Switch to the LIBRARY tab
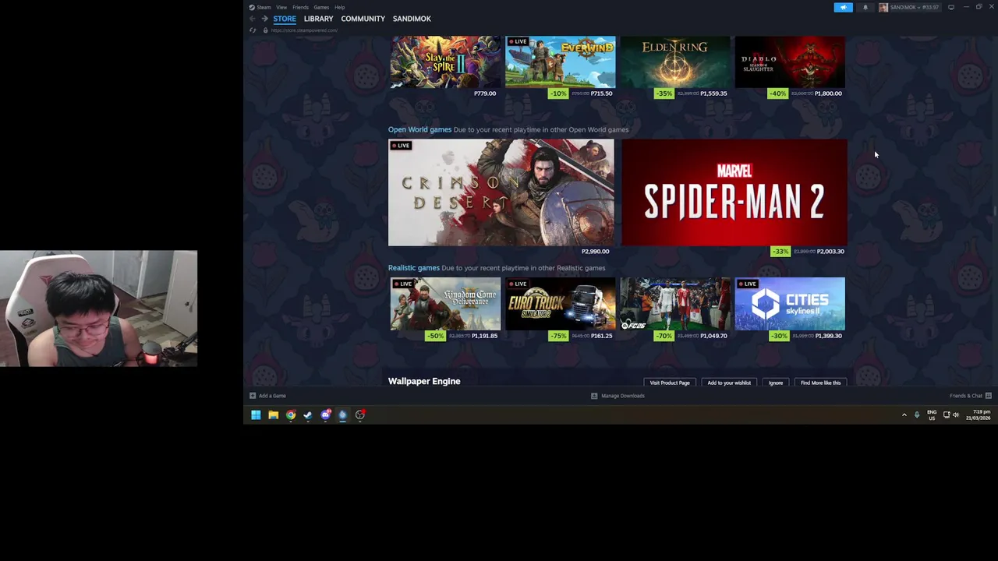The image size is (998, 561). (318, 19)
